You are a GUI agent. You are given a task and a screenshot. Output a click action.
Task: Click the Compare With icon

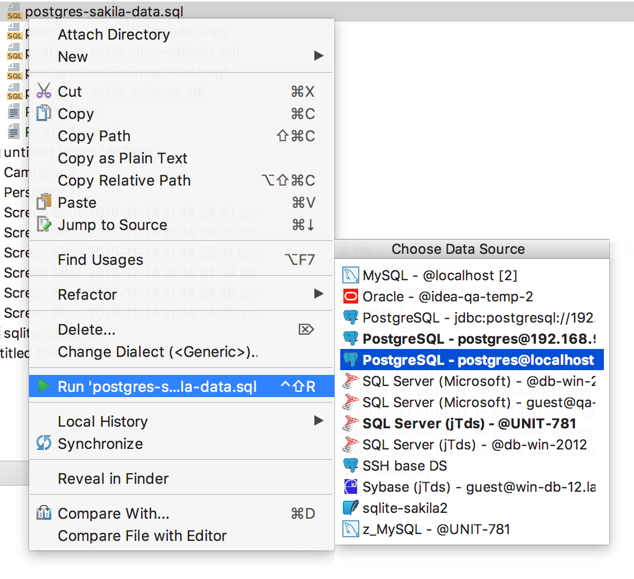pyautogui.click(x=44, y=513)
